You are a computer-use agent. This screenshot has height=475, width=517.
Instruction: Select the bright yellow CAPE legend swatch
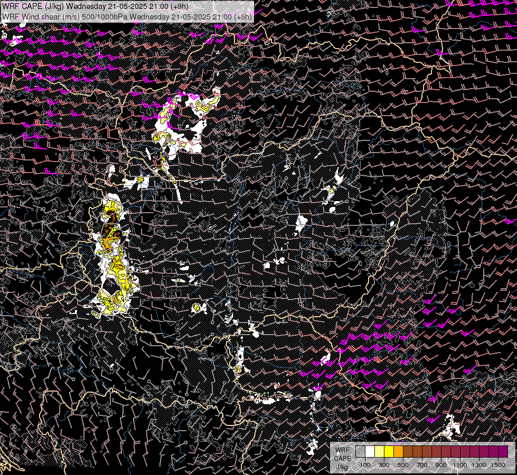[x=389, y=451]
